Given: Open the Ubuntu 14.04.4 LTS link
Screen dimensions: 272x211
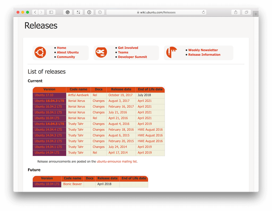Looking at the screenshot, I should [x=48, y=130].
